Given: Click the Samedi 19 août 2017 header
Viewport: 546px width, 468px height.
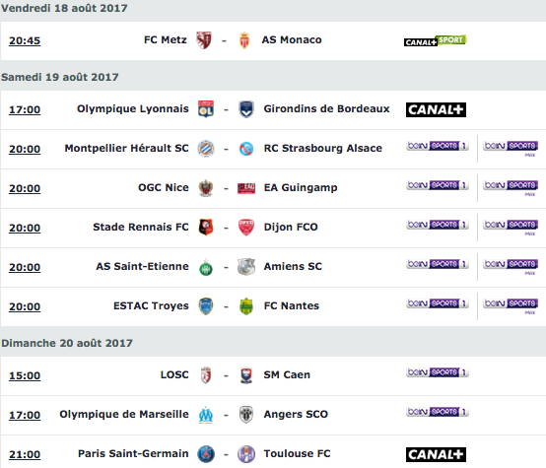Looking at the screenshot, I should (x=60, y=77).
